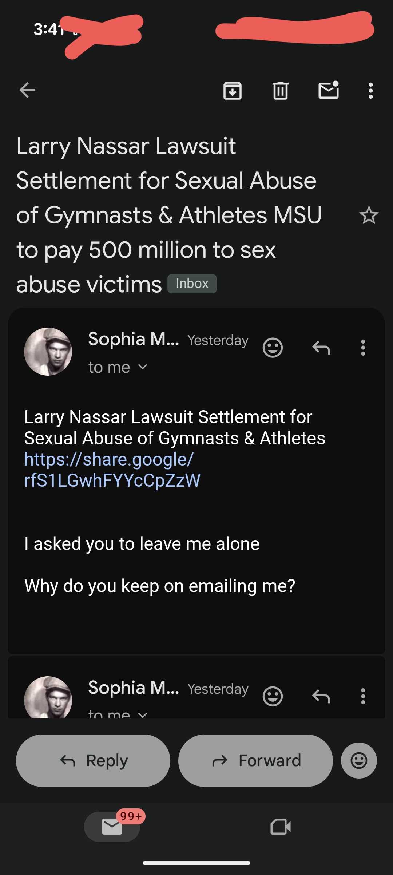
Task: Mark the email as unread
Action: [x=329, y=90]
